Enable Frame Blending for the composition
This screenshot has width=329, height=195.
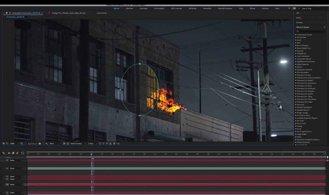pyautogui.click(x=13, y=153)
